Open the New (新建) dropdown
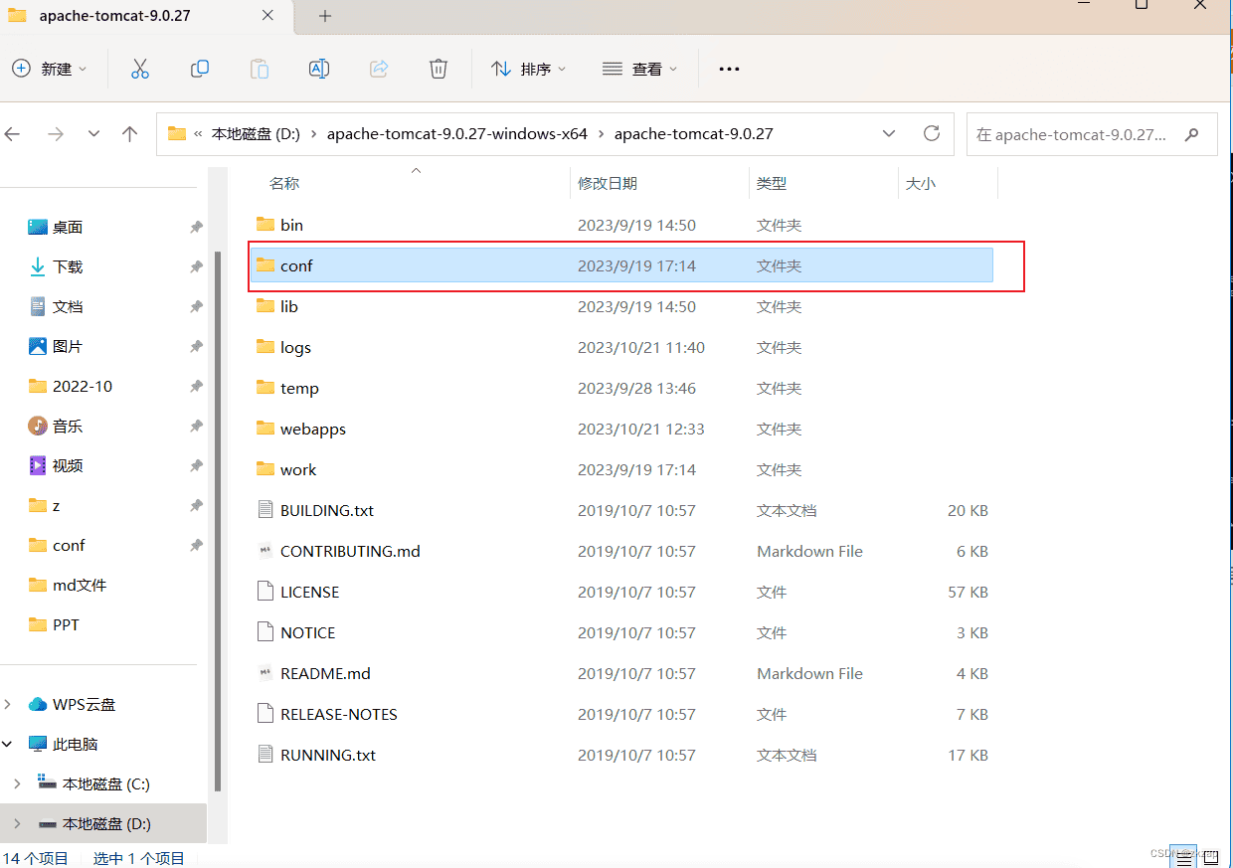Viewport: 1233px width, 868px height. coord(49,69)
